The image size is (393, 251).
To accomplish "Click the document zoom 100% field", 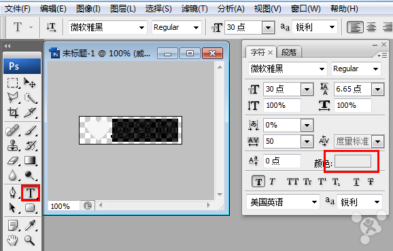I will 63,206.
